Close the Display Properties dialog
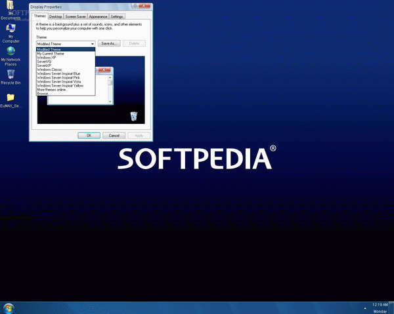394x314 pixels. 144,5
